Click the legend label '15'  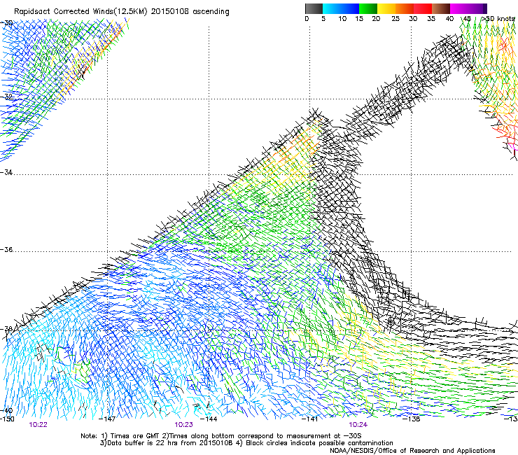pyautogui.click(x=359, y=19)
